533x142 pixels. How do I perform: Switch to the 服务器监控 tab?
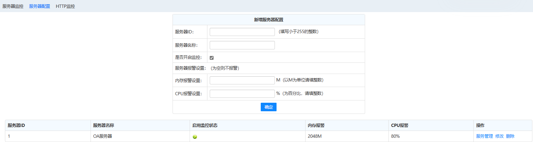tap(13, 6)
